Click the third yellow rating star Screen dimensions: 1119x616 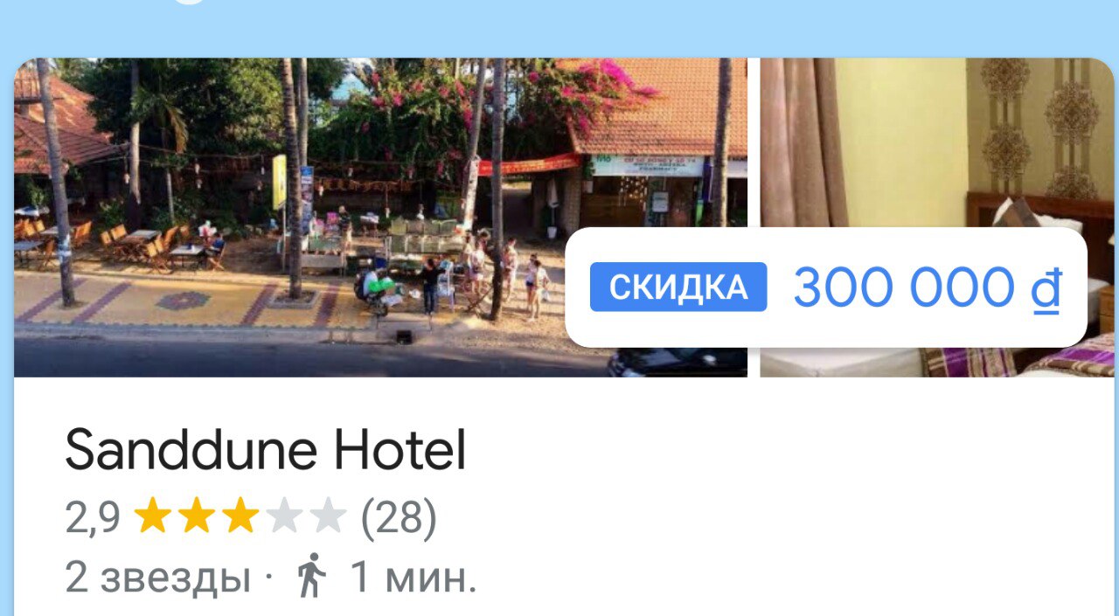coord(240,517)
